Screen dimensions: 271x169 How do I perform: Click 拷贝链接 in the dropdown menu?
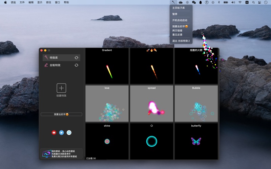177,30
